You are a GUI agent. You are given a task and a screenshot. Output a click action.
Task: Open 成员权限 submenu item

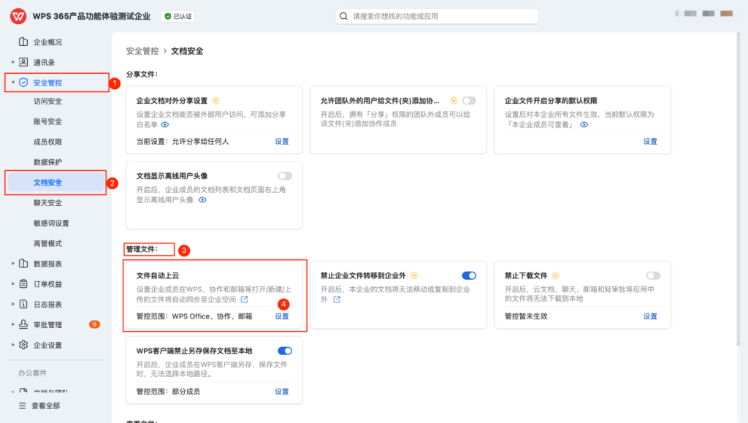point(47,142)
